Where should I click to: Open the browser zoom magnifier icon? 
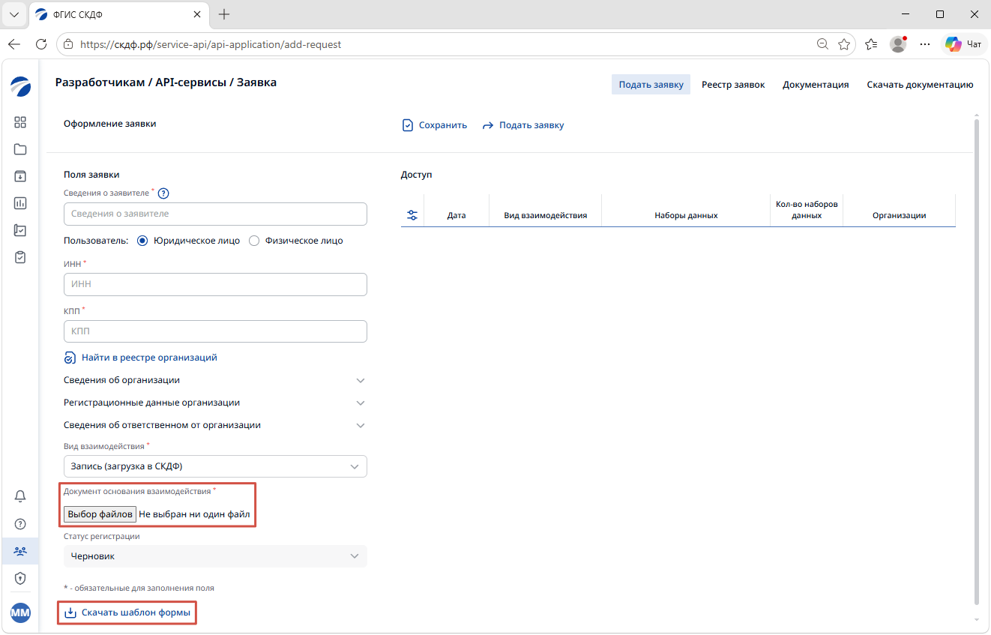click(822, 44)
